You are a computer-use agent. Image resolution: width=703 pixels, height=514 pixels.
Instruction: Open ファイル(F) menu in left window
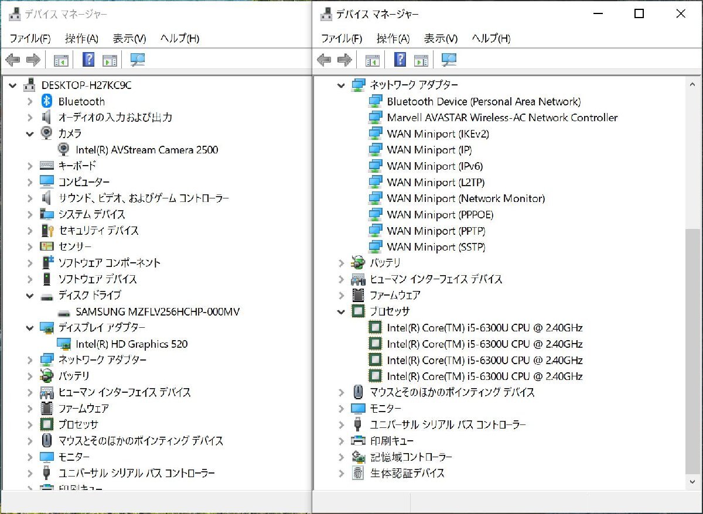[x=30, y=39]
